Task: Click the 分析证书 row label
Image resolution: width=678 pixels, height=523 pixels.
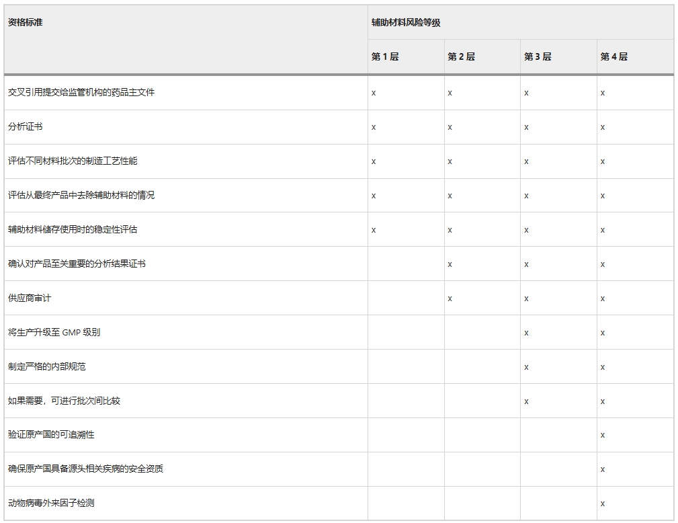Action: pos(26,126)
